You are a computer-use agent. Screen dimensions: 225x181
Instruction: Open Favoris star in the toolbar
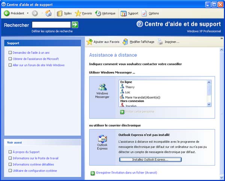78,13
